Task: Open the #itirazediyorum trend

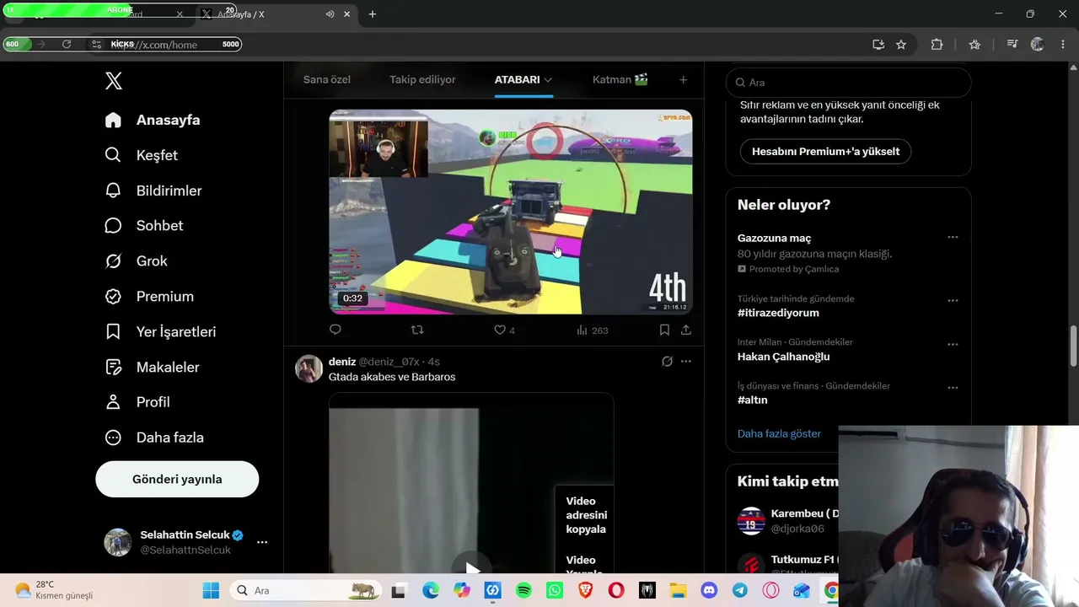Action: point(778,313)
